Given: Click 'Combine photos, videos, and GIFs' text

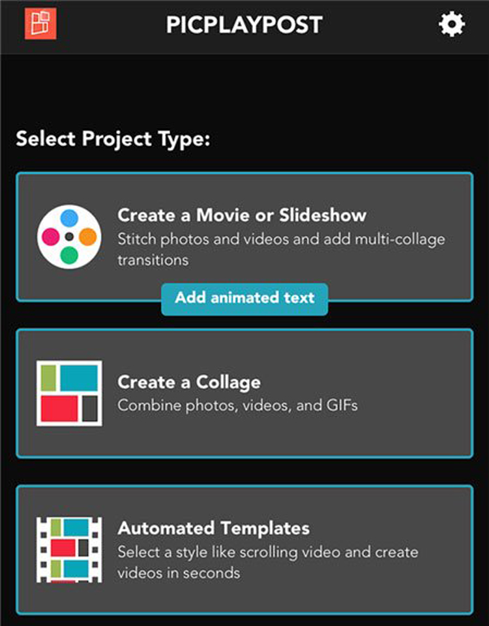Looking at the screenshot, I should (237, 406).
